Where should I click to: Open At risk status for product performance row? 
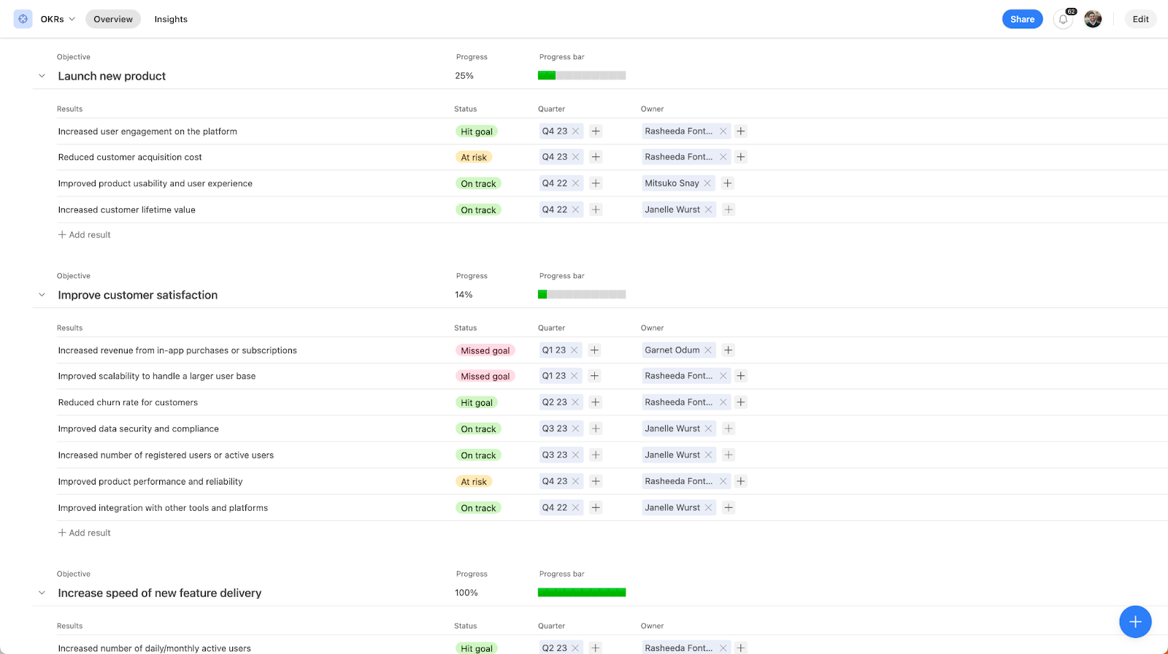pos(474,481)
